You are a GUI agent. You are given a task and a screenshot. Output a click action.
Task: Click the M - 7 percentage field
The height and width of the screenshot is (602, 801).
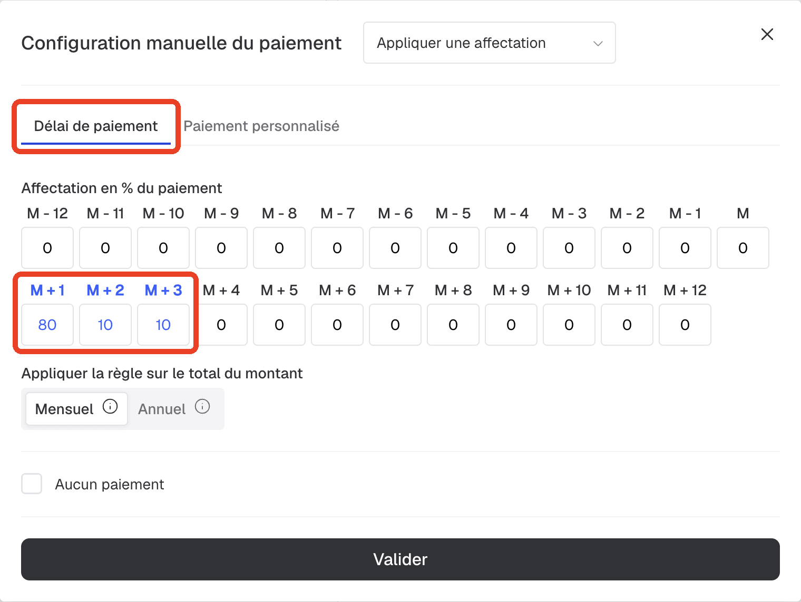337,248
